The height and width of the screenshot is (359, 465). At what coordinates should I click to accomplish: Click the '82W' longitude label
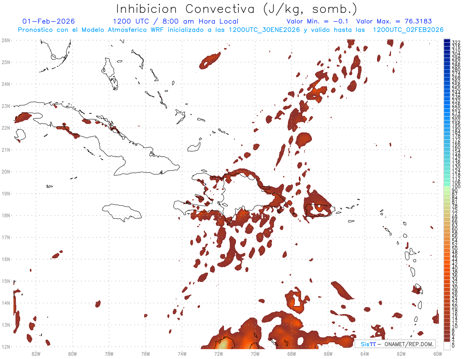click(36, 353)
